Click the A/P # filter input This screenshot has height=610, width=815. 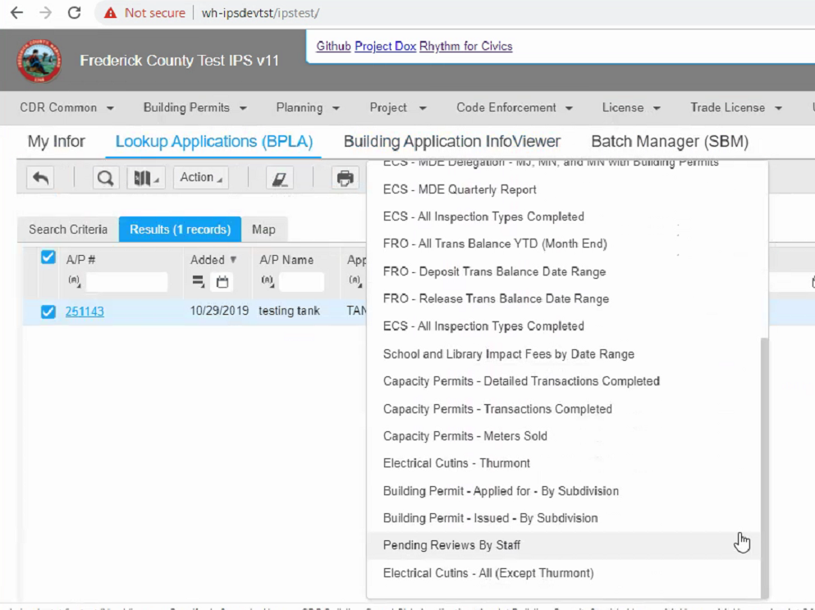coord(127,281)
